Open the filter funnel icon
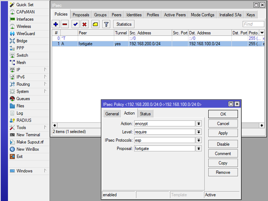 [x=106, y=25]
